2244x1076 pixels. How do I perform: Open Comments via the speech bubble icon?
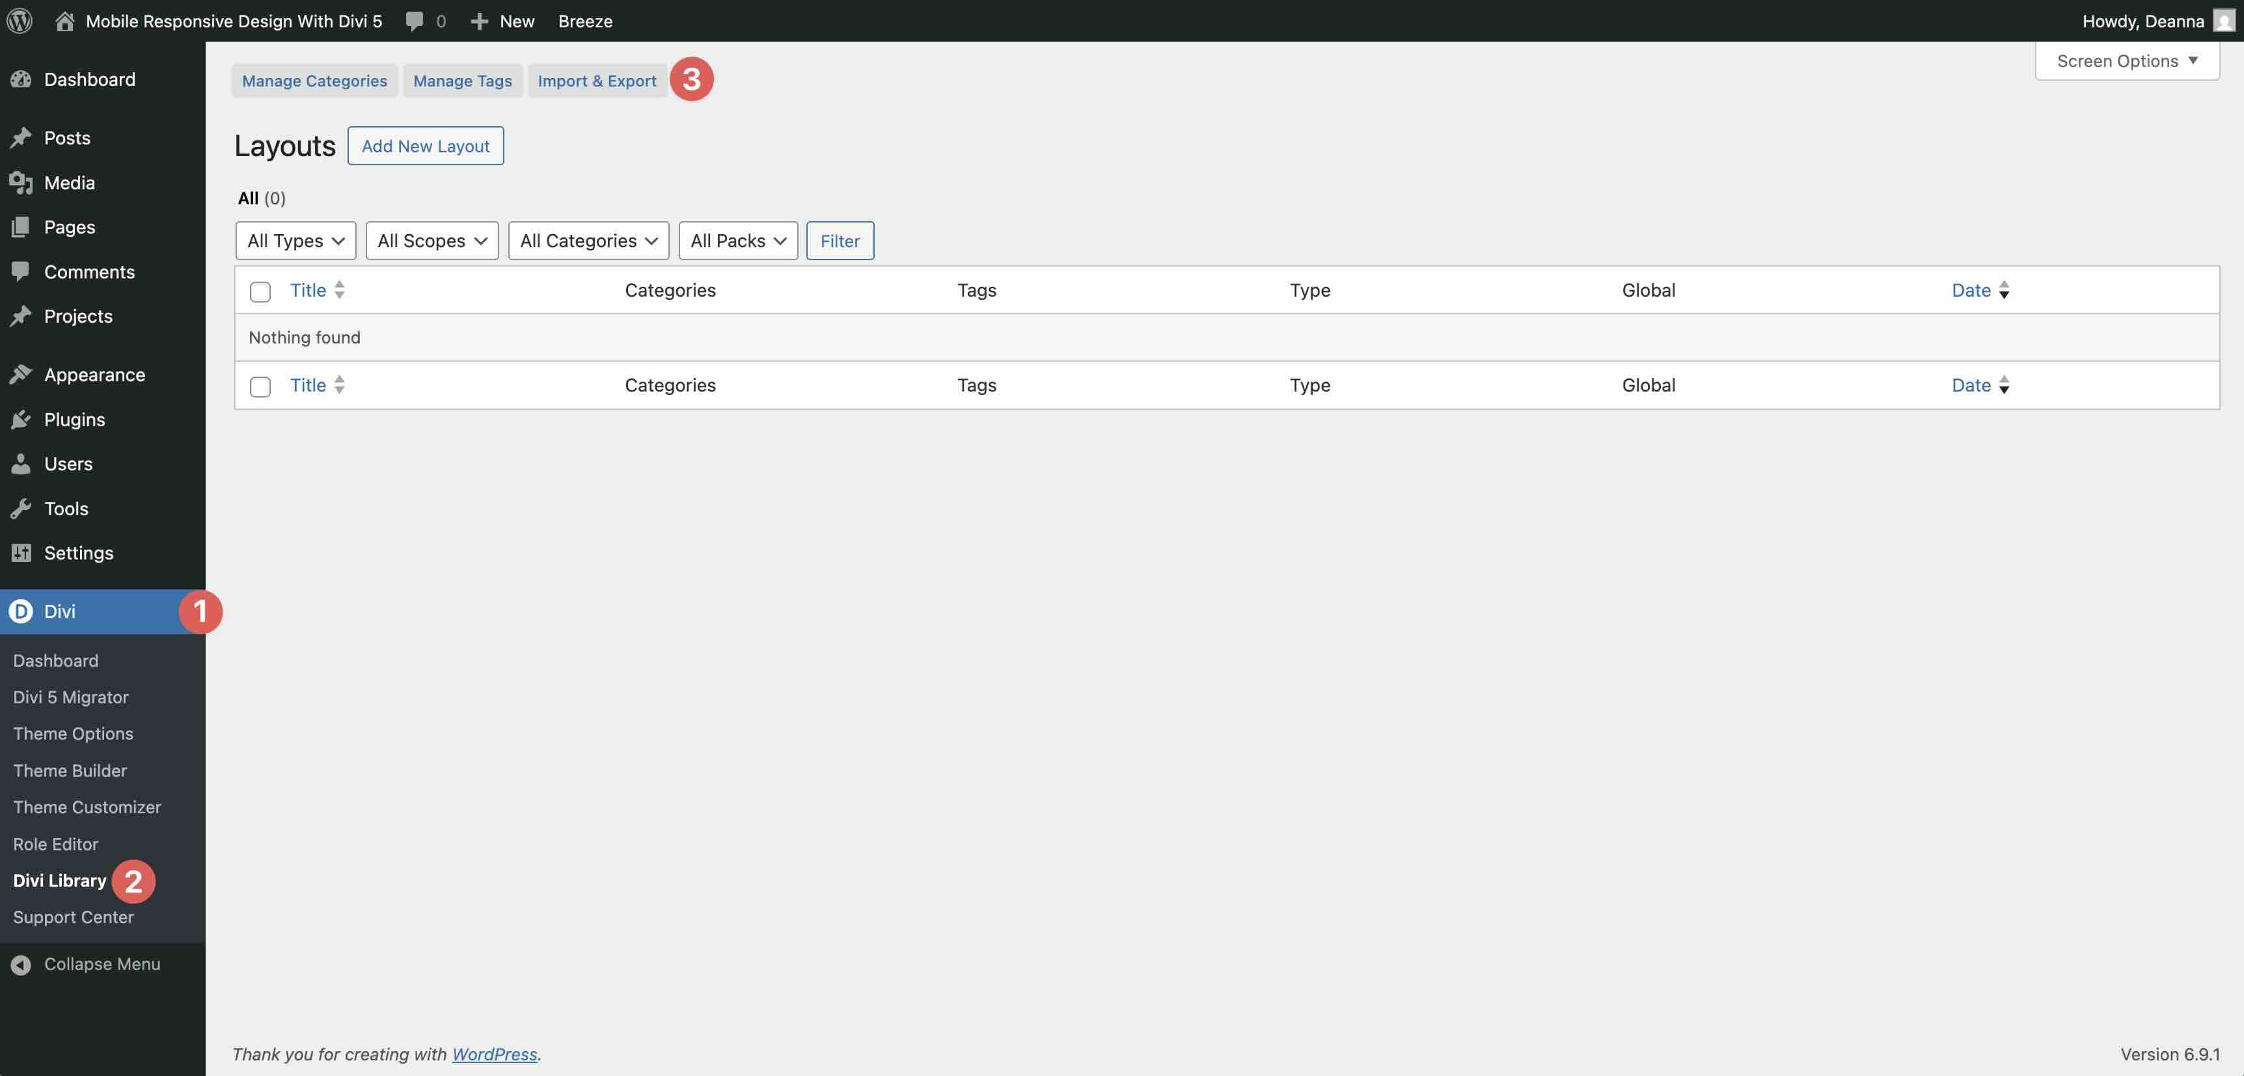pyautogui.click(x=21, y=271)
